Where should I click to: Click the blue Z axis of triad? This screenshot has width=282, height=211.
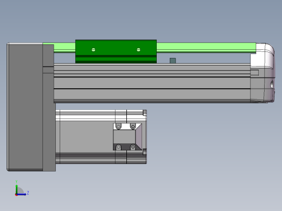[22, 194]
